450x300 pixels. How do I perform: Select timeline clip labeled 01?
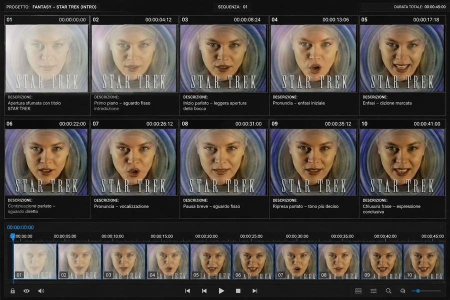pyautogui.click(x=35, y=261)
